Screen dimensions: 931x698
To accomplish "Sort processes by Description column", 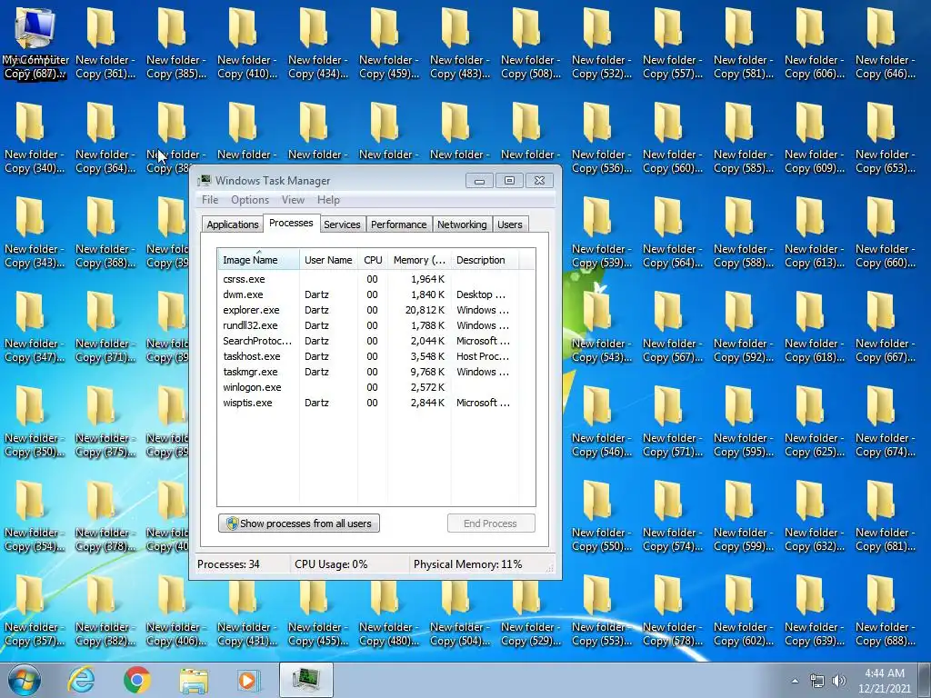I will pos(485,260).
